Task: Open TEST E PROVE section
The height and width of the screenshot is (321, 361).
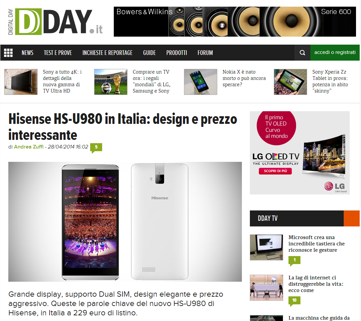Action: (58, 53)
